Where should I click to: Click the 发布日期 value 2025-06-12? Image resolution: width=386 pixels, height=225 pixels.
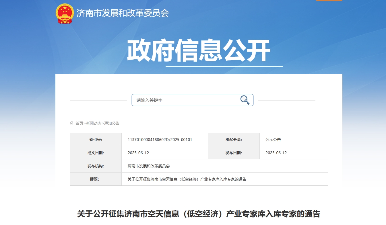point(276,153)
